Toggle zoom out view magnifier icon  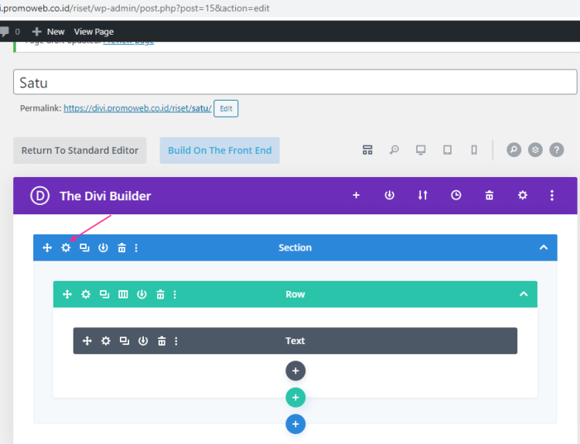coord(394,150)
